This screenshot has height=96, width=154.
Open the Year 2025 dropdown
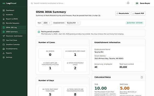click(x=47, y=23)
